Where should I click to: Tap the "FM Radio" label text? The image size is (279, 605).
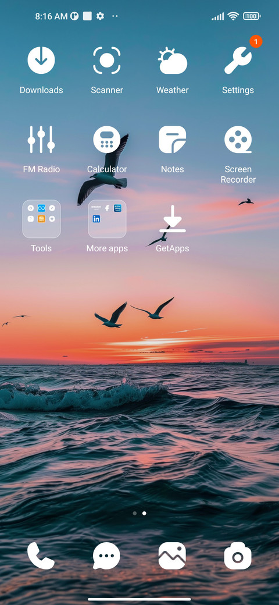41,169
